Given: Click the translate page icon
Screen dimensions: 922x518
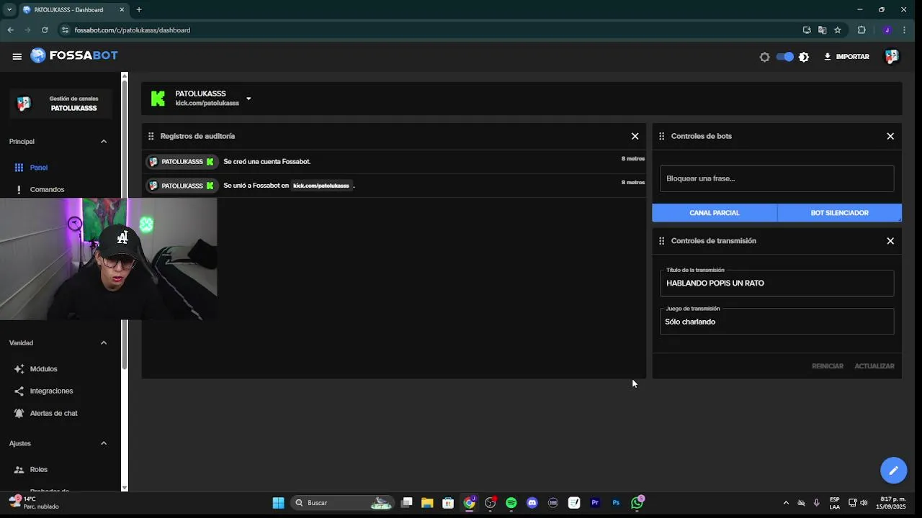Looking at the screenshot, I should [x=822, y=30].
